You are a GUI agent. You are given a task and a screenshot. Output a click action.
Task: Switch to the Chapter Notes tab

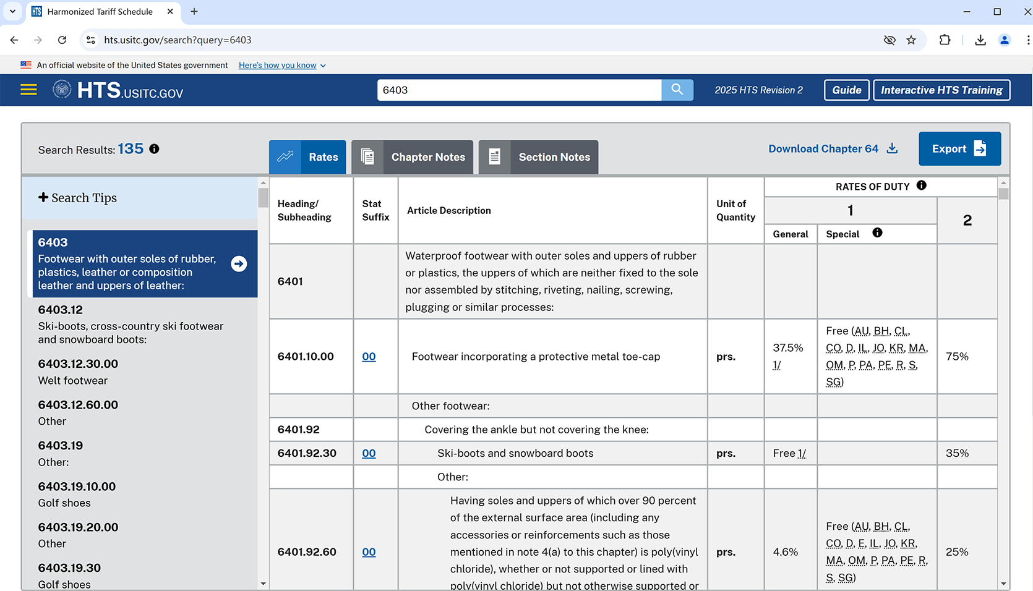(x=412, y=157)
